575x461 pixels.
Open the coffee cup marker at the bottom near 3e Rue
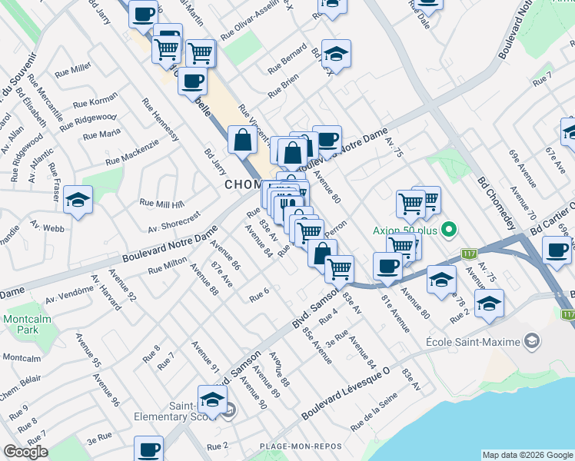149,449
